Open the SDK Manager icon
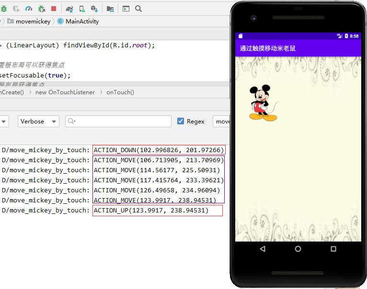Screen dimensions: 367x289 pyautogui.click(x=94, y=9)
